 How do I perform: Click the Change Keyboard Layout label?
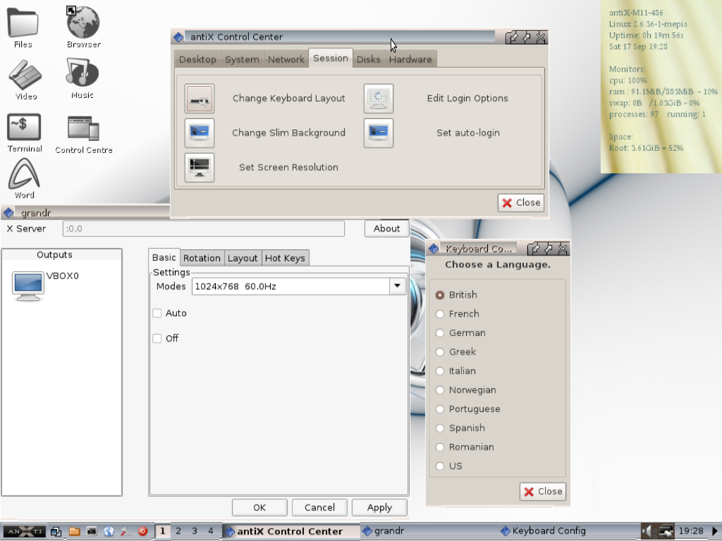[x=288, y=99]
